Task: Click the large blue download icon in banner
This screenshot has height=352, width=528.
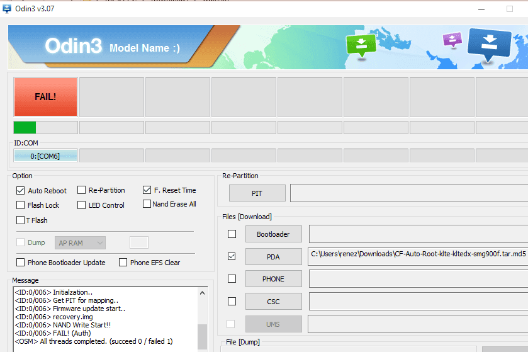Action: [x=489, y=45]
